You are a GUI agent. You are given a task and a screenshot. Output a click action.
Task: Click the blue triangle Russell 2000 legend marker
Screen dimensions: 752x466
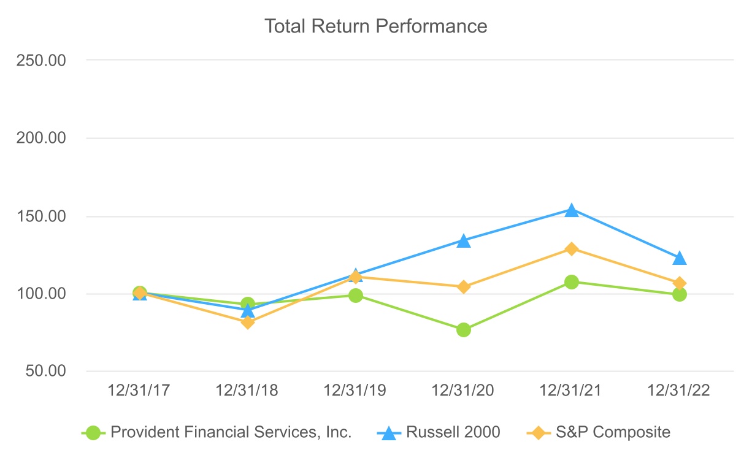coord(388,433)
